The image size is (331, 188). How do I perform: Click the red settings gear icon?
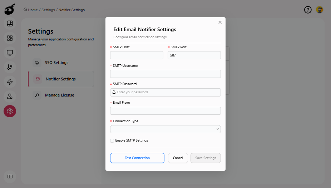pyautogui.click(x=10, y=111)
